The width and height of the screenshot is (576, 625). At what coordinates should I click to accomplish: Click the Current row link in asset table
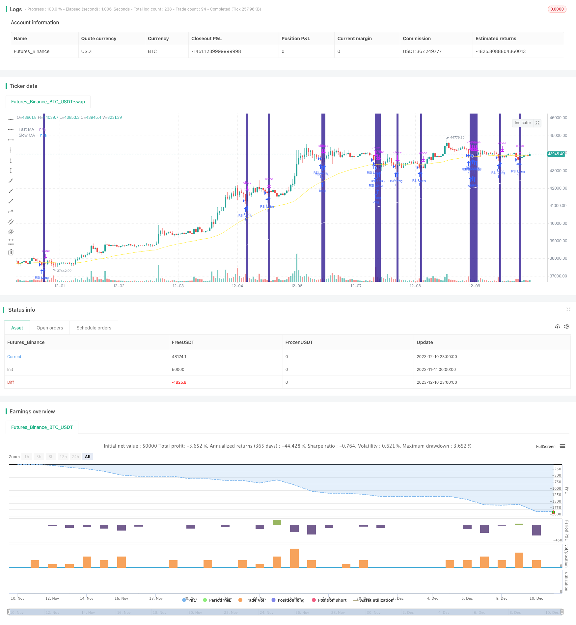pyautogui.click(x=14, y=356)
